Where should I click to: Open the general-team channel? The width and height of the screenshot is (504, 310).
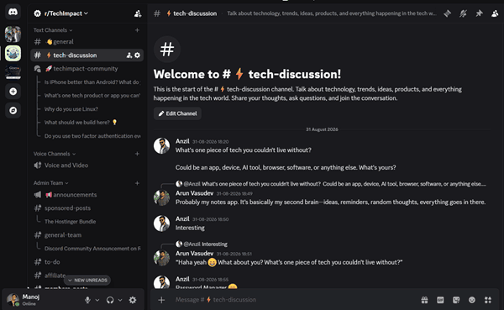[87, 235]
